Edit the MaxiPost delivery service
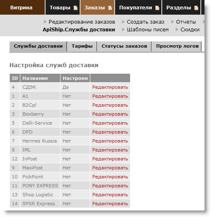Screen dimensions: 211x217 pos(110,168)
